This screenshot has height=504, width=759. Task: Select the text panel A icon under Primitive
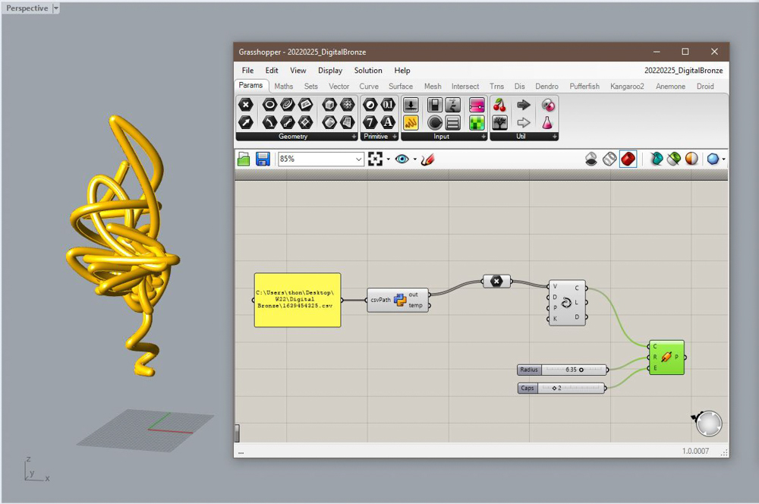388,122
